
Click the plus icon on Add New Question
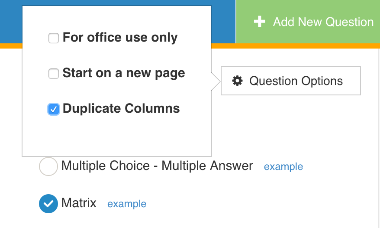click(259, 22)
